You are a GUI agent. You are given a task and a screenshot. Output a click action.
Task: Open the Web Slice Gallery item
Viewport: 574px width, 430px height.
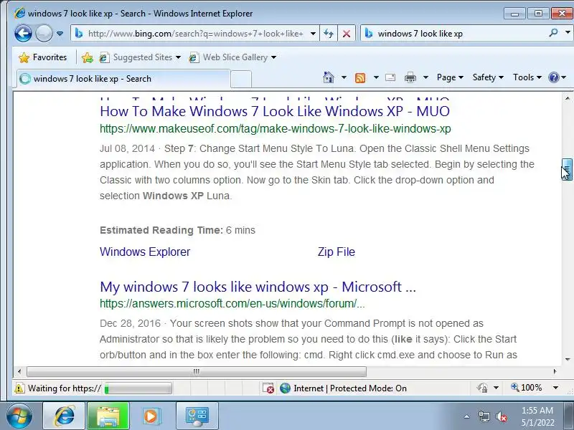coord(232,57)
